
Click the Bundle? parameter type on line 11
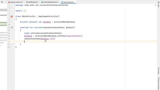[70, 27]
